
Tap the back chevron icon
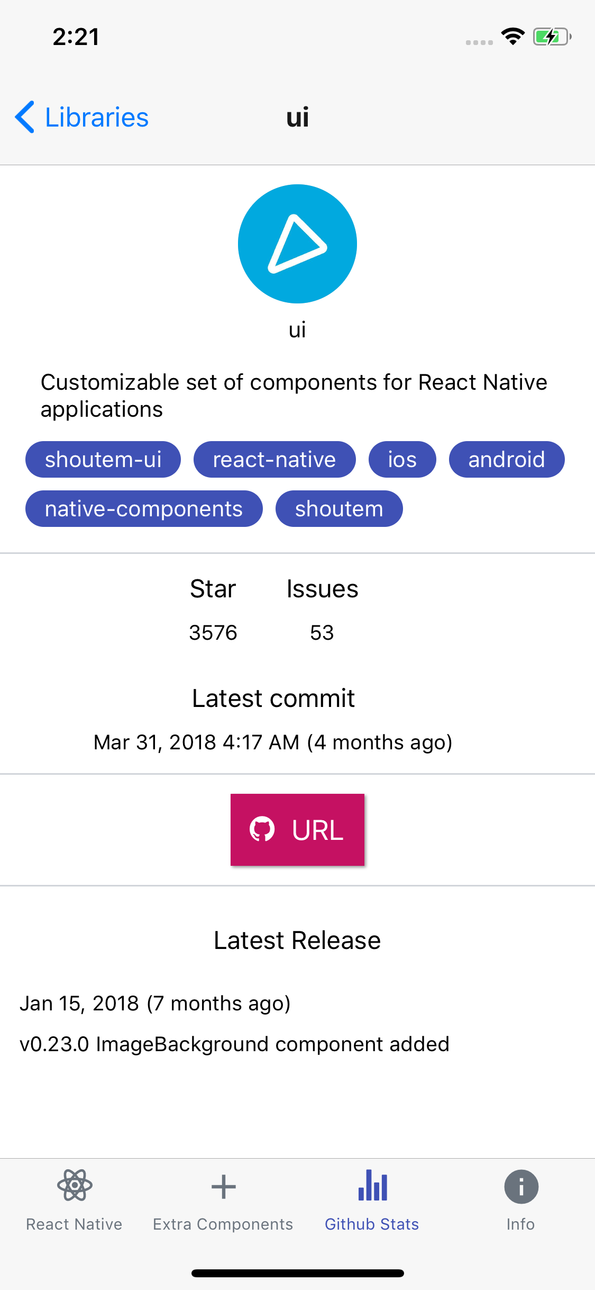pyautogui.click(x=25, y=117)
